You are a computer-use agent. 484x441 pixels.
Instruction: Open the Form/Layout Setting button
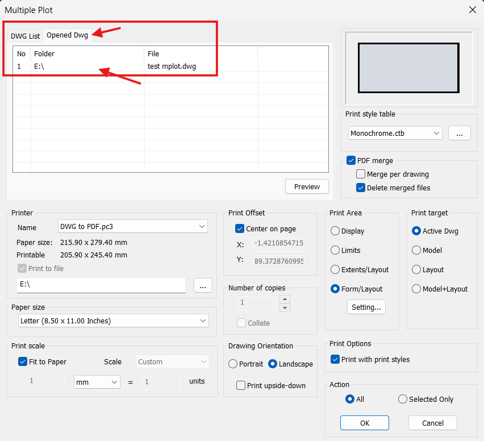(x=366, y=307)
